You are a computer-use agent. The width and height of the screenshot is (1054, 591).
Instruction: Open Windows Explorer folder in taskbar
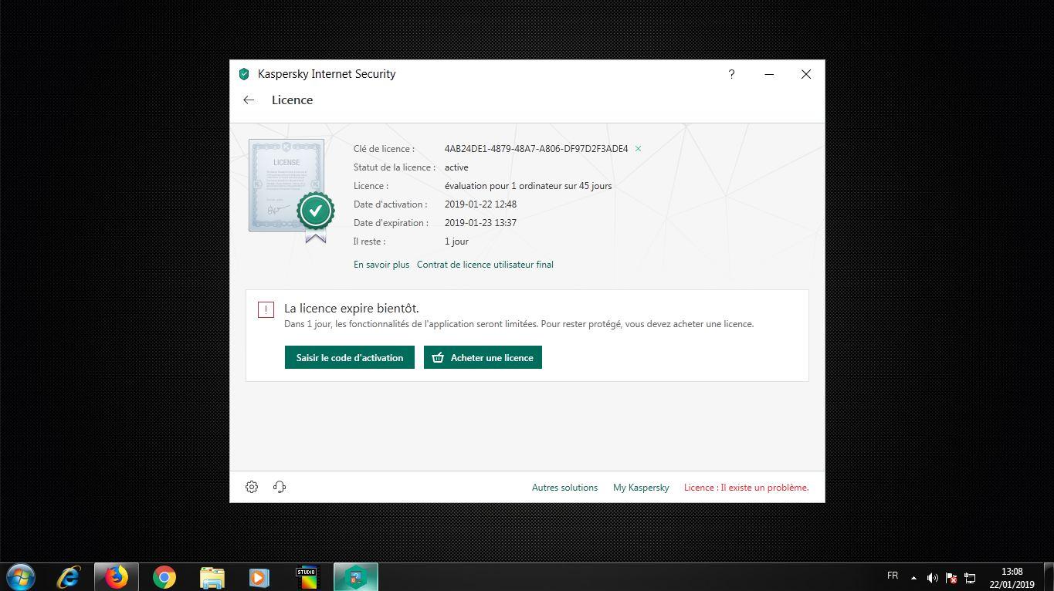coord(212,577)
